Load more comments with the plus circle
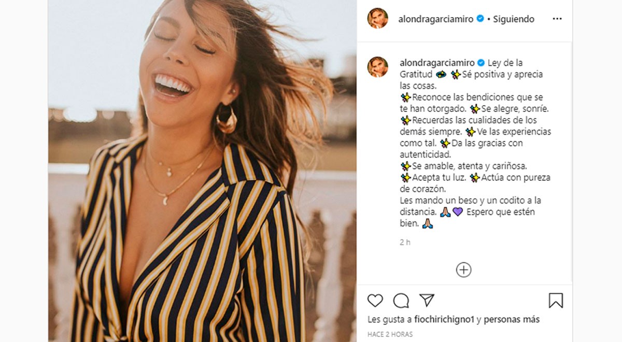 [463, 270]
